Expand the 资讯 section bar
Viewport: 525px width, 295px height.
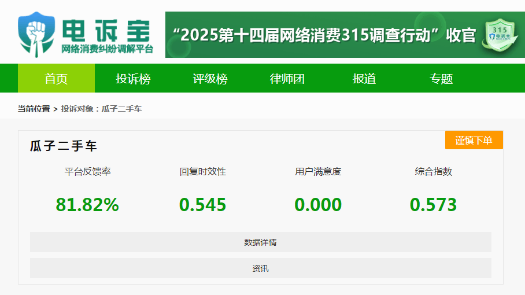click(260, 268)
